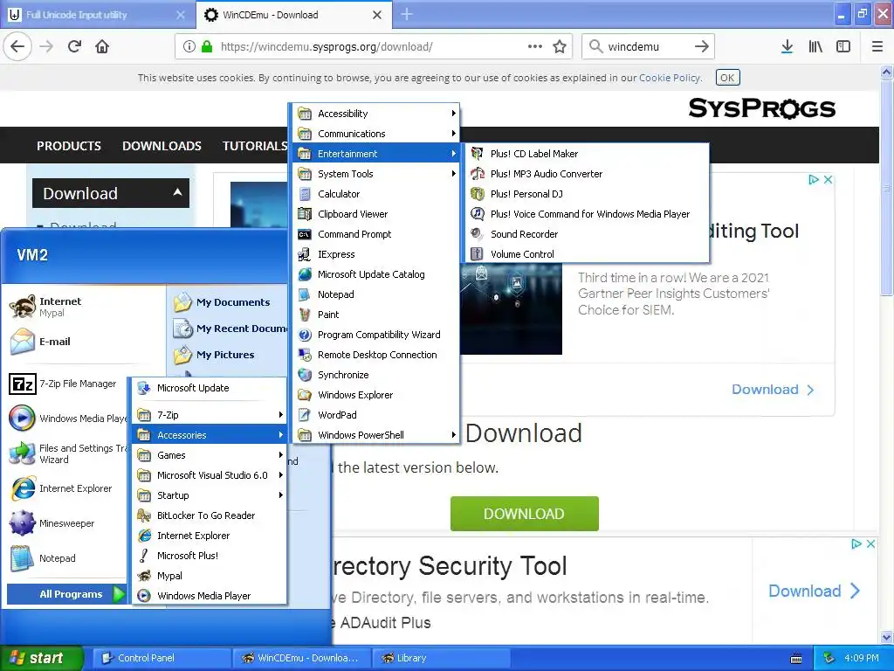Open the DOWNLOADS navigation link

coord(162,146)
